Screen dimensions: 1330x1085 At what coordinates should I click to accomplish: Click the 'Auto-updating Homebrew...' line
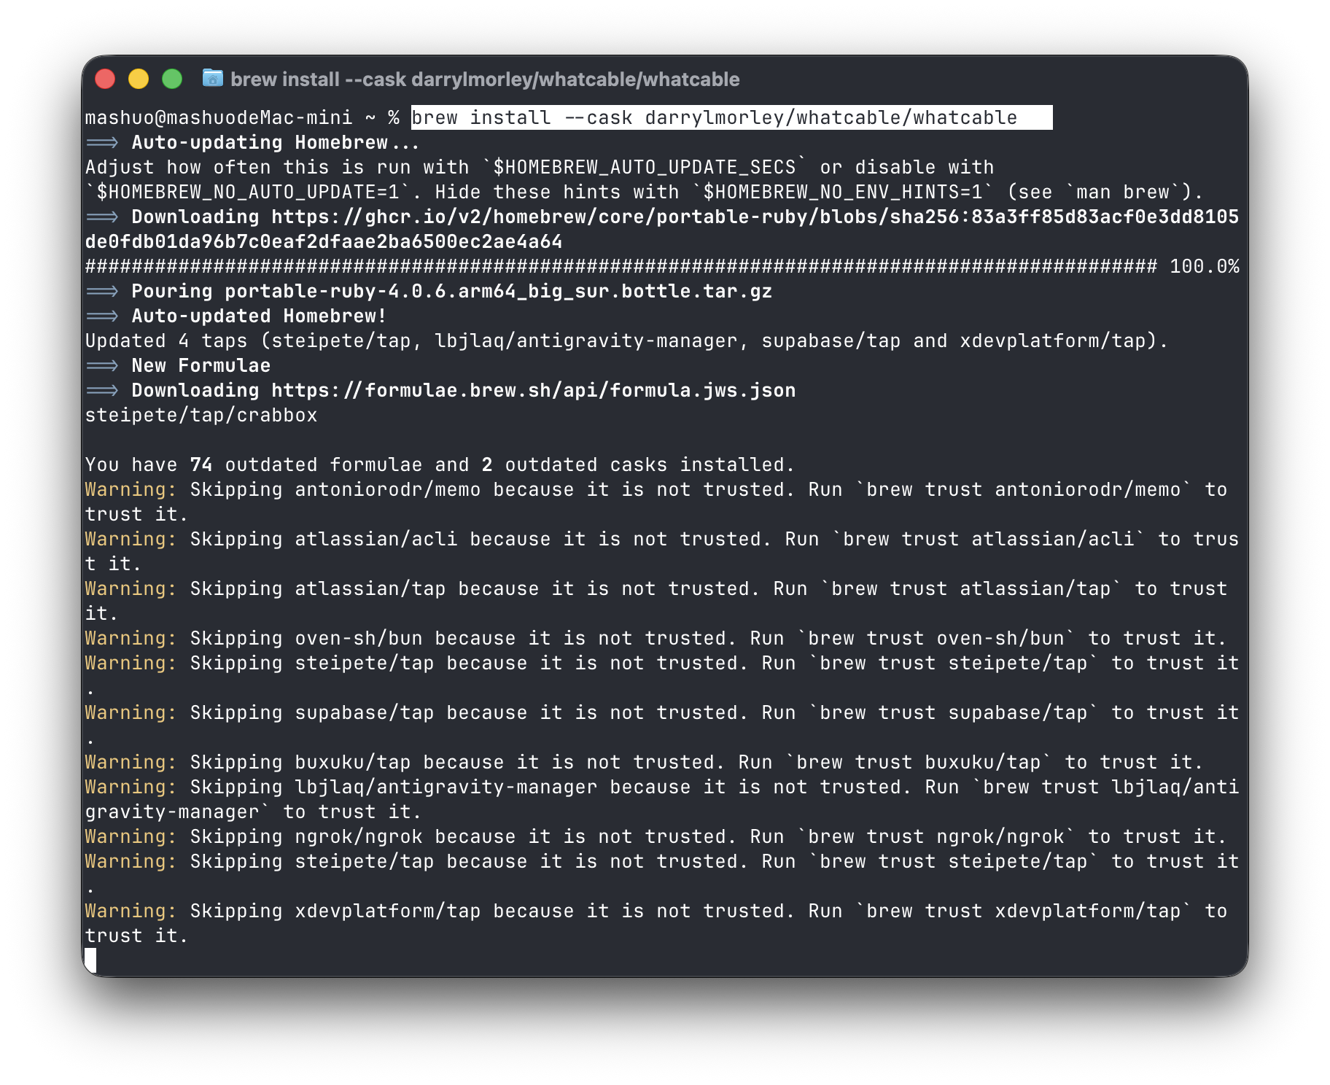pos(253,142)
